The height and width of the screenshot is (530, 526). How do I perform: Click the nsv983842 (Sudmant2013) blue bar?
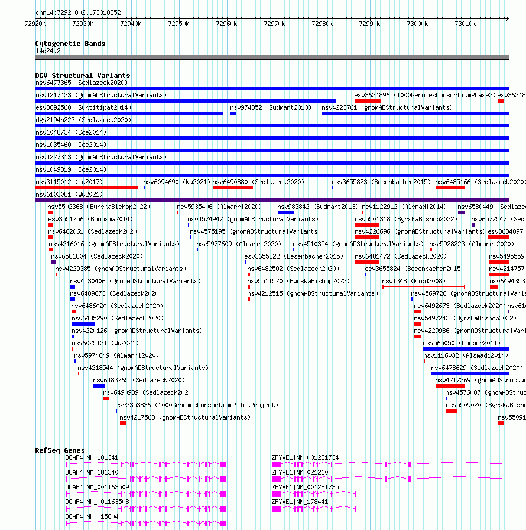[286, 212]
